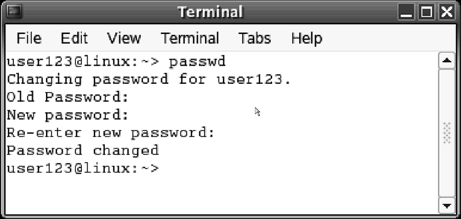Click the 'Changing password for user123.' line

coord(149,80)
